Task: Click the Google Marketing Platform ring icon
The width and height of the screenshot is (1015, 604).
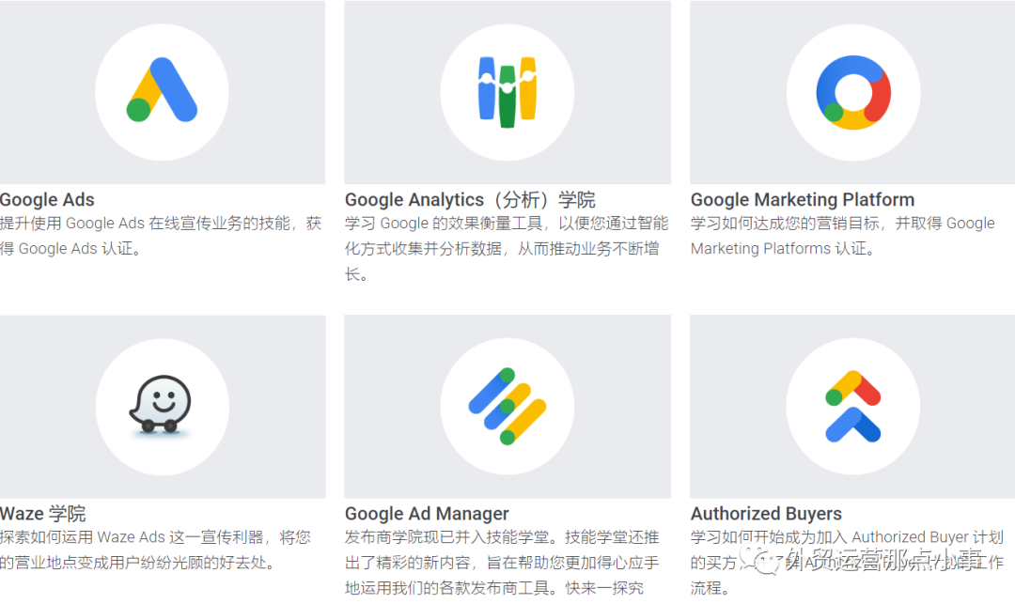Action: click(x=853, y=92)
